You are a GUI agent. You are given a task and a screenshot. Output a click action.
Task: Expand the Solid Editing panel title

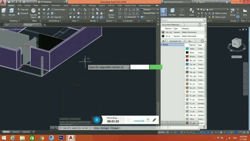pos(55,21)
